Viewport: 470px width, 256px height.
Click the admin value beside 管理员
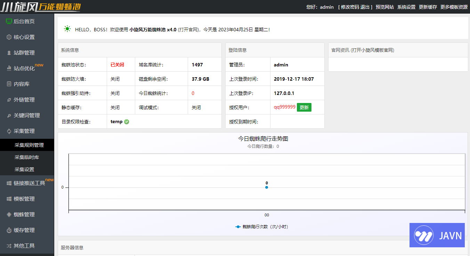click(x=281, y=65)
